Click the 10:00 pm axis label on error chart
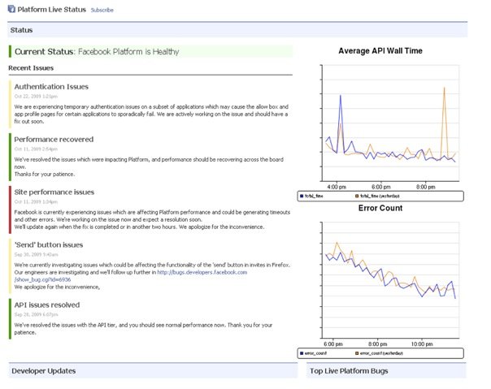 (422, 344)
